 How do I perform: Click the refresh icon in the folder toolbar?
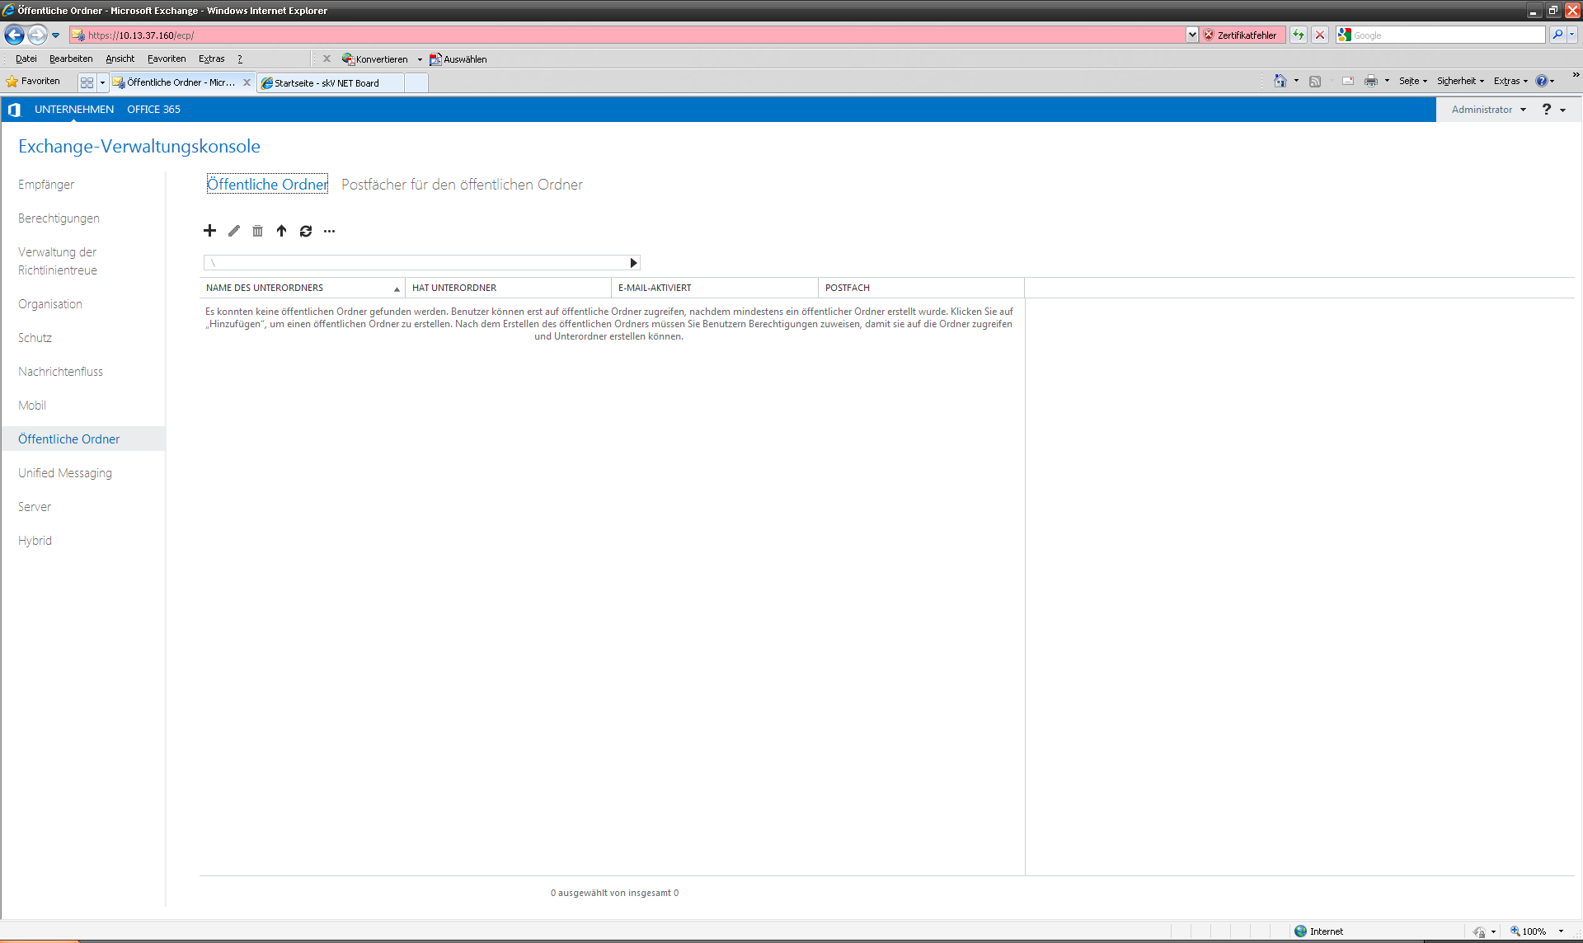(306, 231)
